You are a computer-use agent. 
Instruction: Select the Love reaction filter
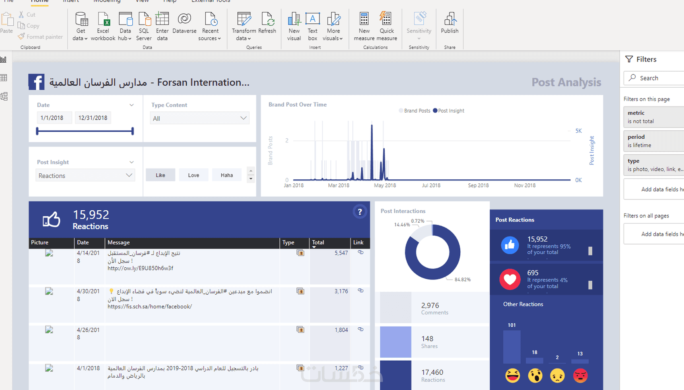tap(194, 175)
